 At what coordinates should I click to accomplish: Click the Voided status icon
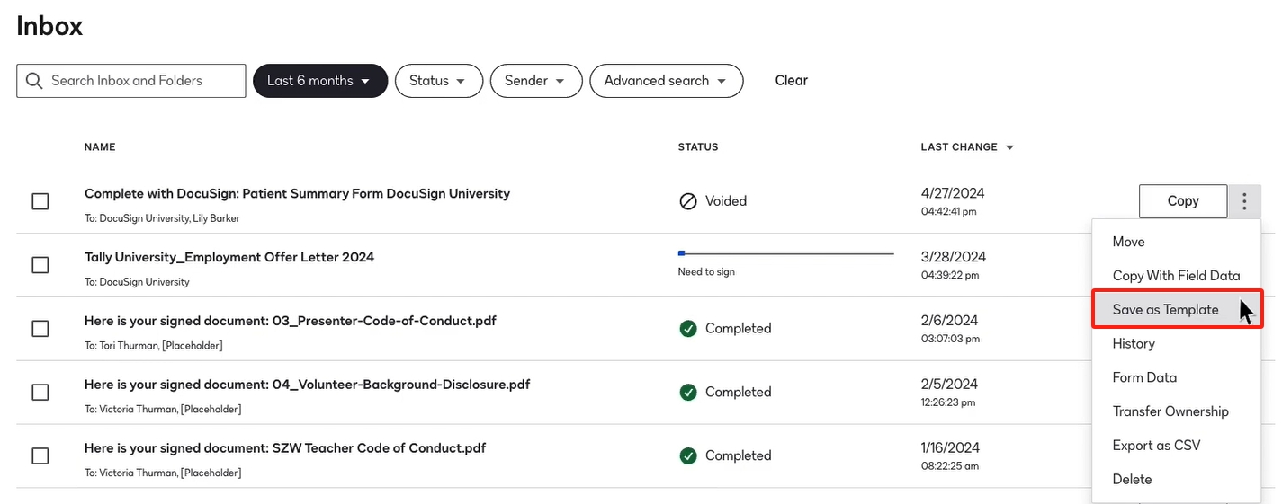[688, 201]
